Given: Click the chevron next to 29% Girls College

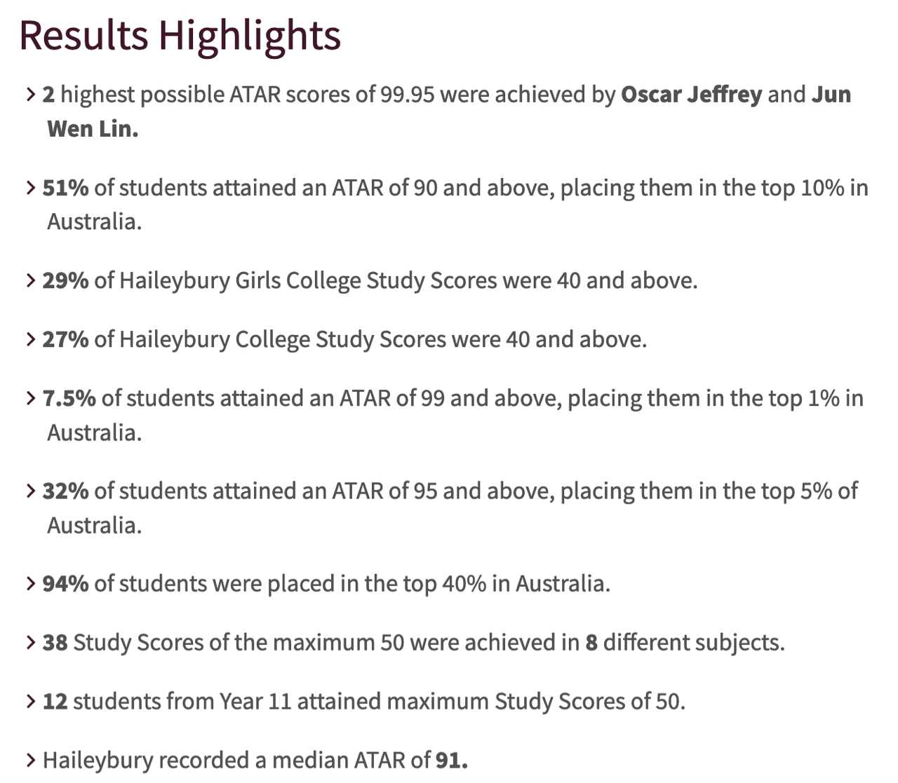Looking at the screenshot, I should coord(31,280).
